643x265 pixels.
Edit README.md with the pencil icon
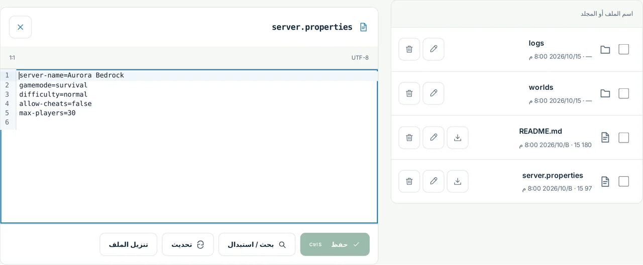tap(434, 138)
